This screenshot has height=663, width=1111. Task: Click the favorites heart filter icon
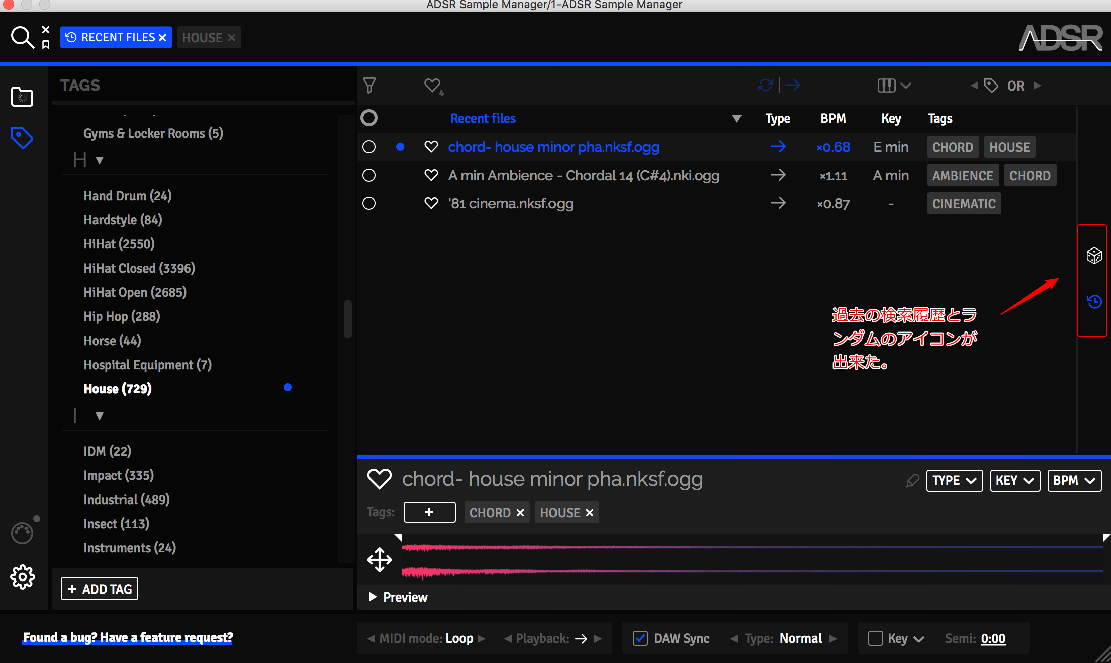pyautogui.click(x=432, y=86)
